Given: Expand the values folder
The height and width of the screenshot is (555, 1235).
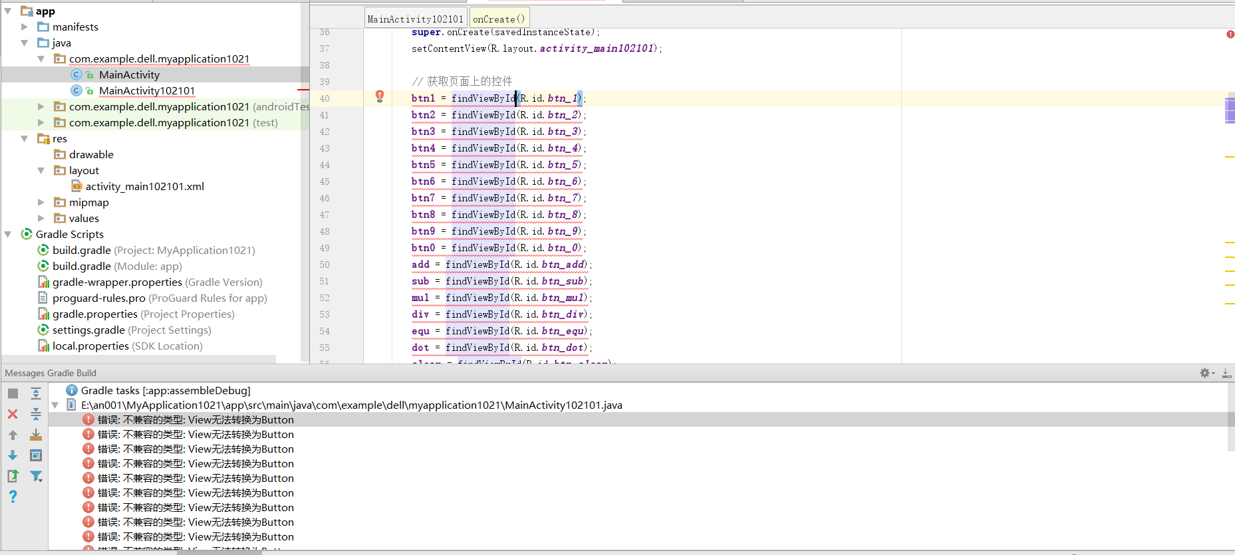Looking at the screenshot, I should coord(41,218).
